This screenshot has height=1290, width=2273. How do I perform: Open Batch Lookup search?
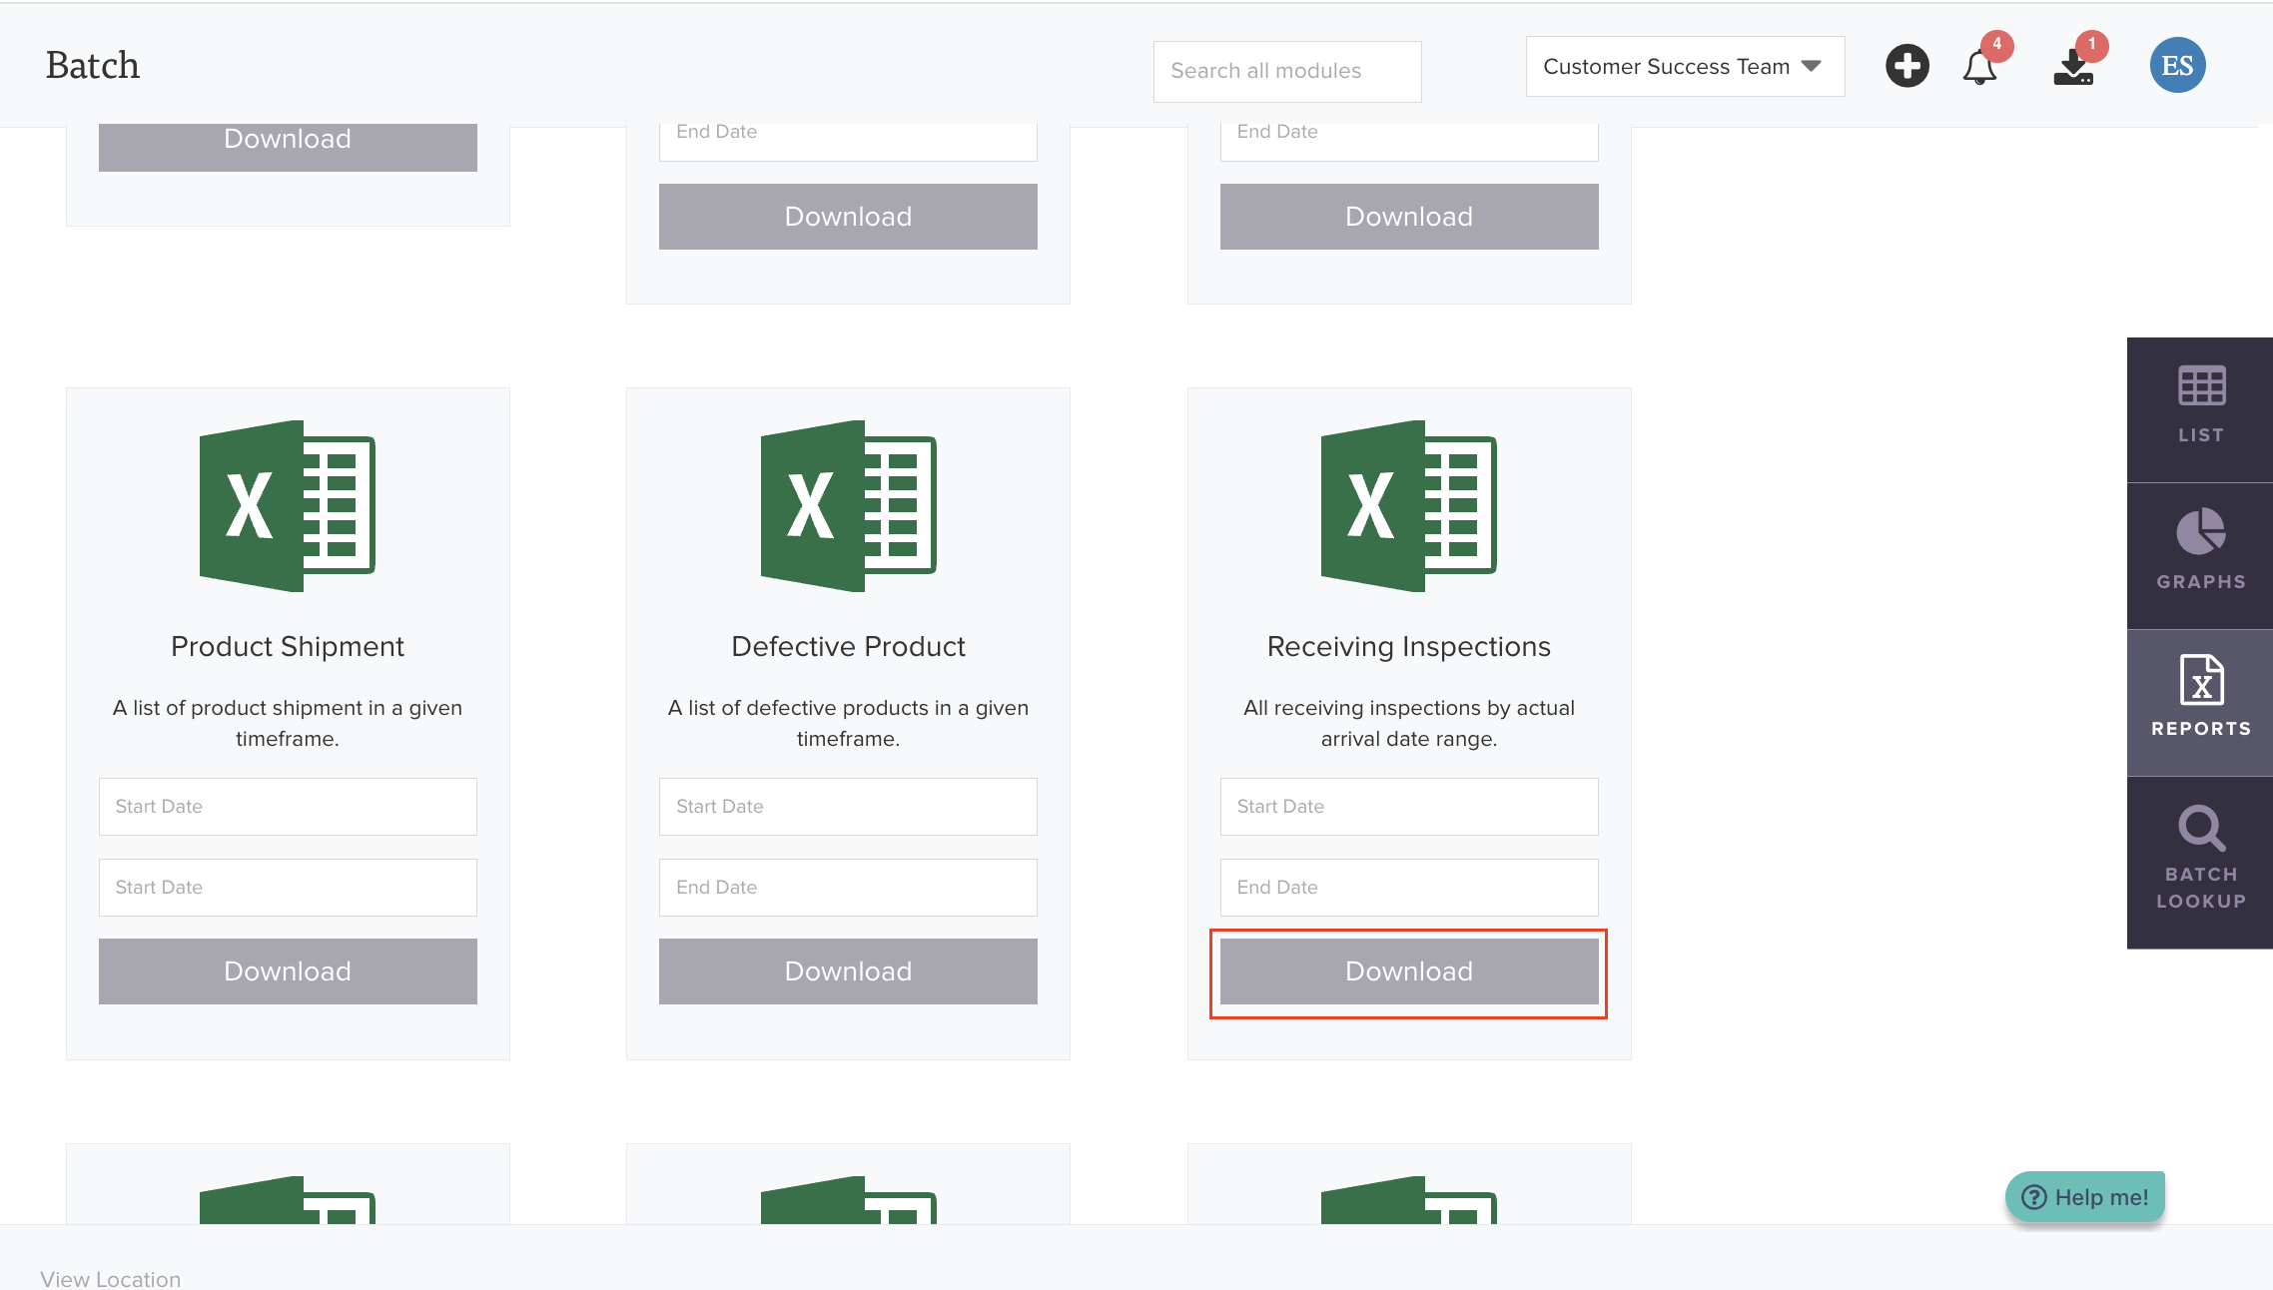point(2200,859)
